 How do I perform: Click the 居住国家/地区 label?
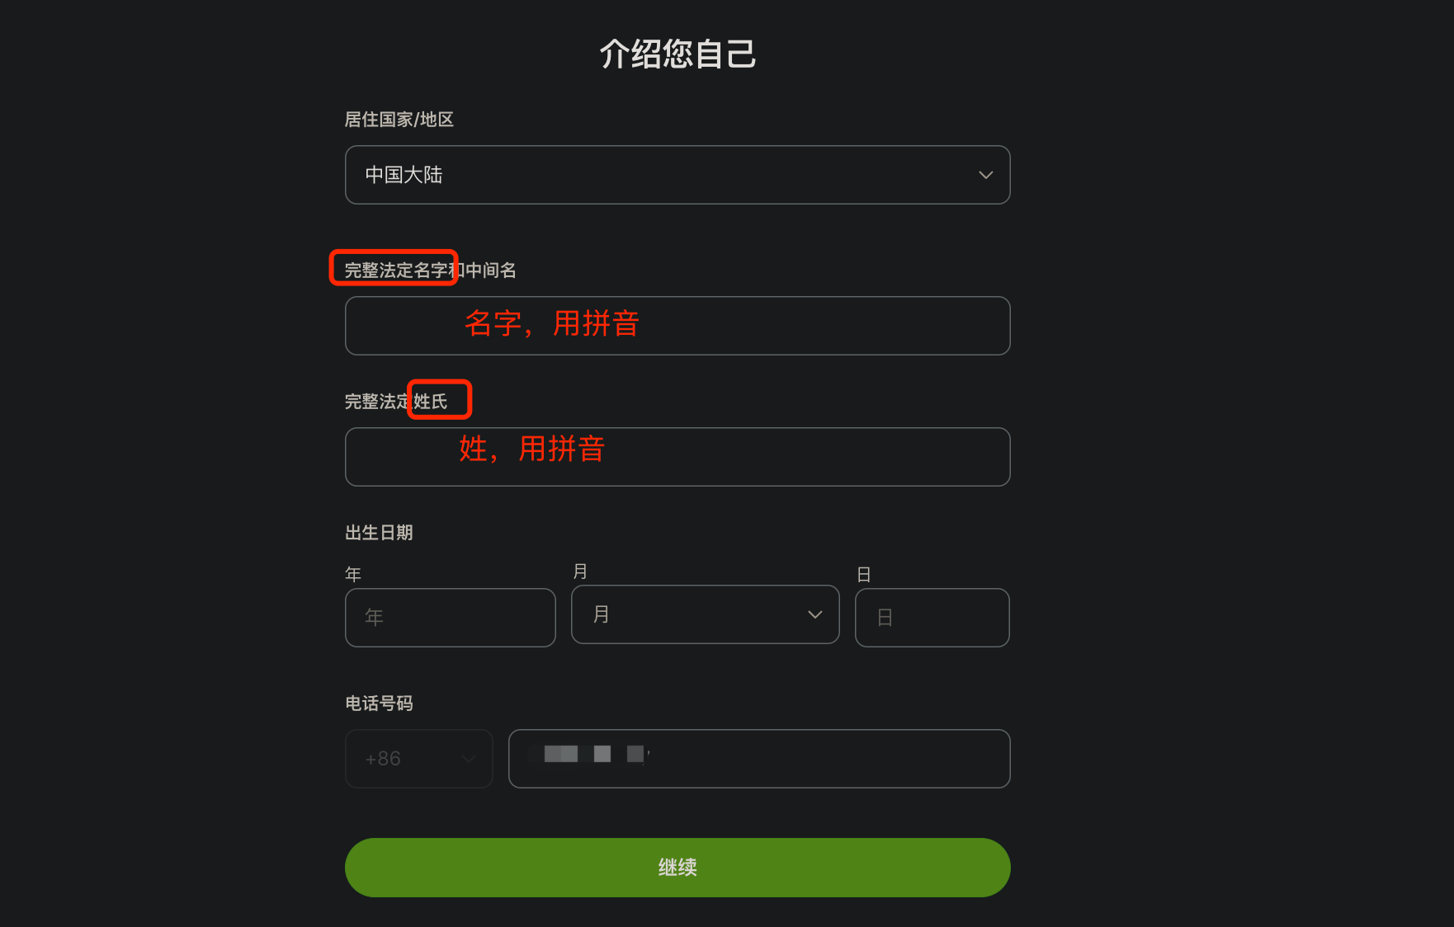pyautogui.click(x=399, y=120)
